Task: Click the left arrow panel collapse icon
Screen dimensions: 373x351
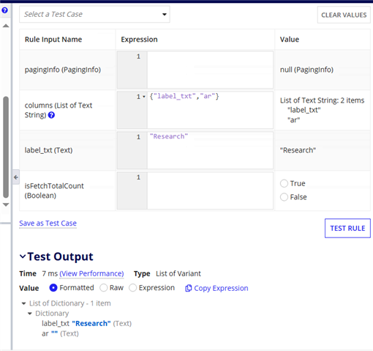Action: tap(16, 177)
